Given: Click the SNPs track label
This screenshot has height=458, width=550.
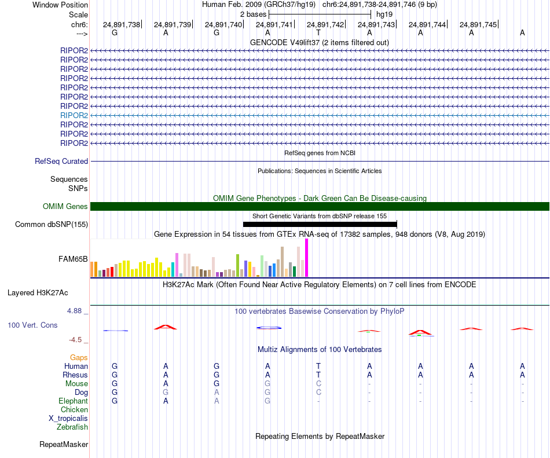Looking at the screenshot, I should click(78, 188).
